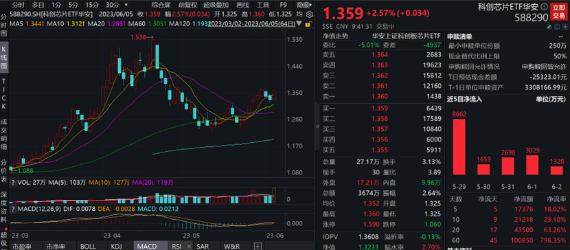Click 卖五 price 1.364

(380, 55)
